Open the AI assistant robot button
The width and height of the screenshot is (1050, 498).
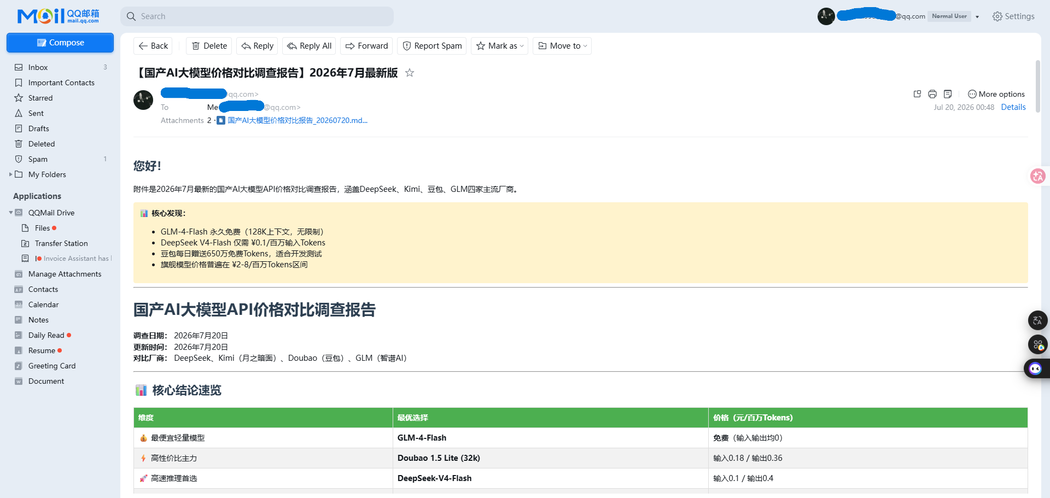click(1036, 368)
